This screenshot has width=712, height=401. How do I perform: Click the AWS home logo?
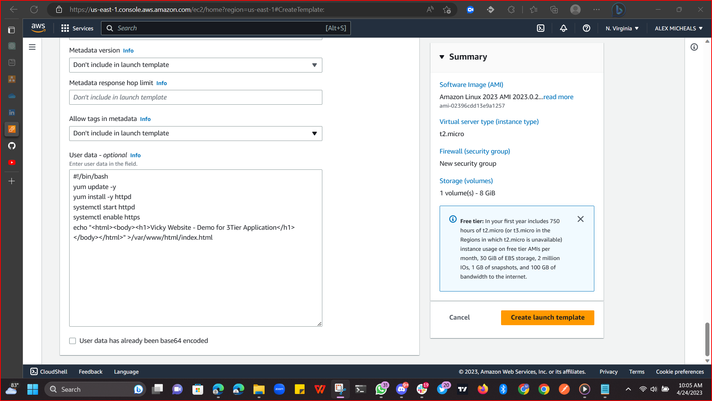pyautogui.click(x=38, y=28)
